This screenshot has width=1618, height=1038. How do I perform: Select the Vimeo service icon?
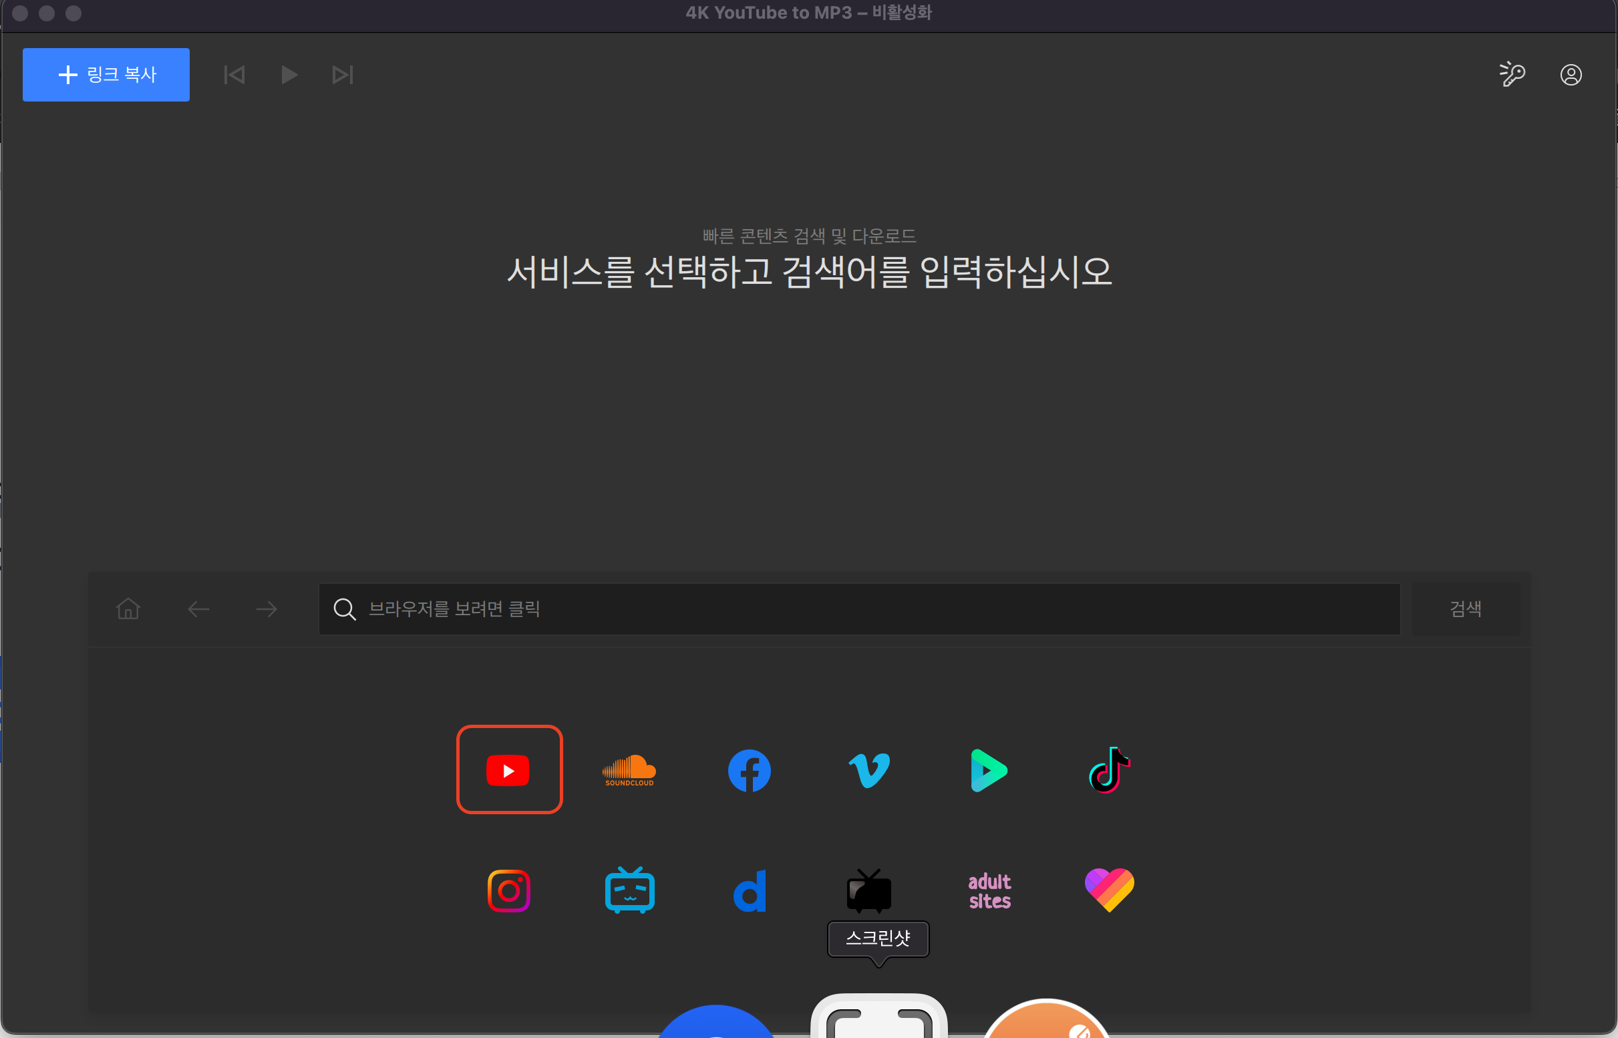point(869,770)
